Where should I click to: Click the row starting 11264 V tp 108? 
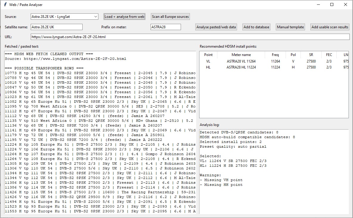point(100,159)
